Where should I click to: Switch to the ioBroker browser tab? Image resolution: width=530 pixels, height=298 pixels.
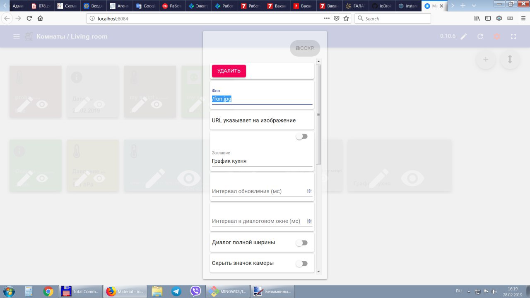click(381, 6)
